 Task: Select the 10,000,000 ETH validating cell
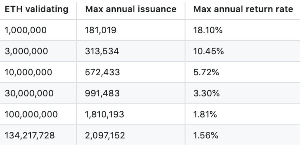pyautogui.click(x=28, y=72)
